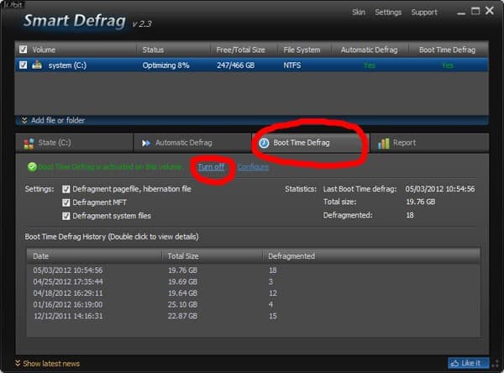504x373 pixels.
Task: Click the Automatic Defrag double-arrow icon
Action: tap(146, 143)
